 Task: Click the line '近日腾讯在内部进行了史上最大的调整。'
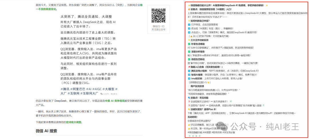(88, 32)
